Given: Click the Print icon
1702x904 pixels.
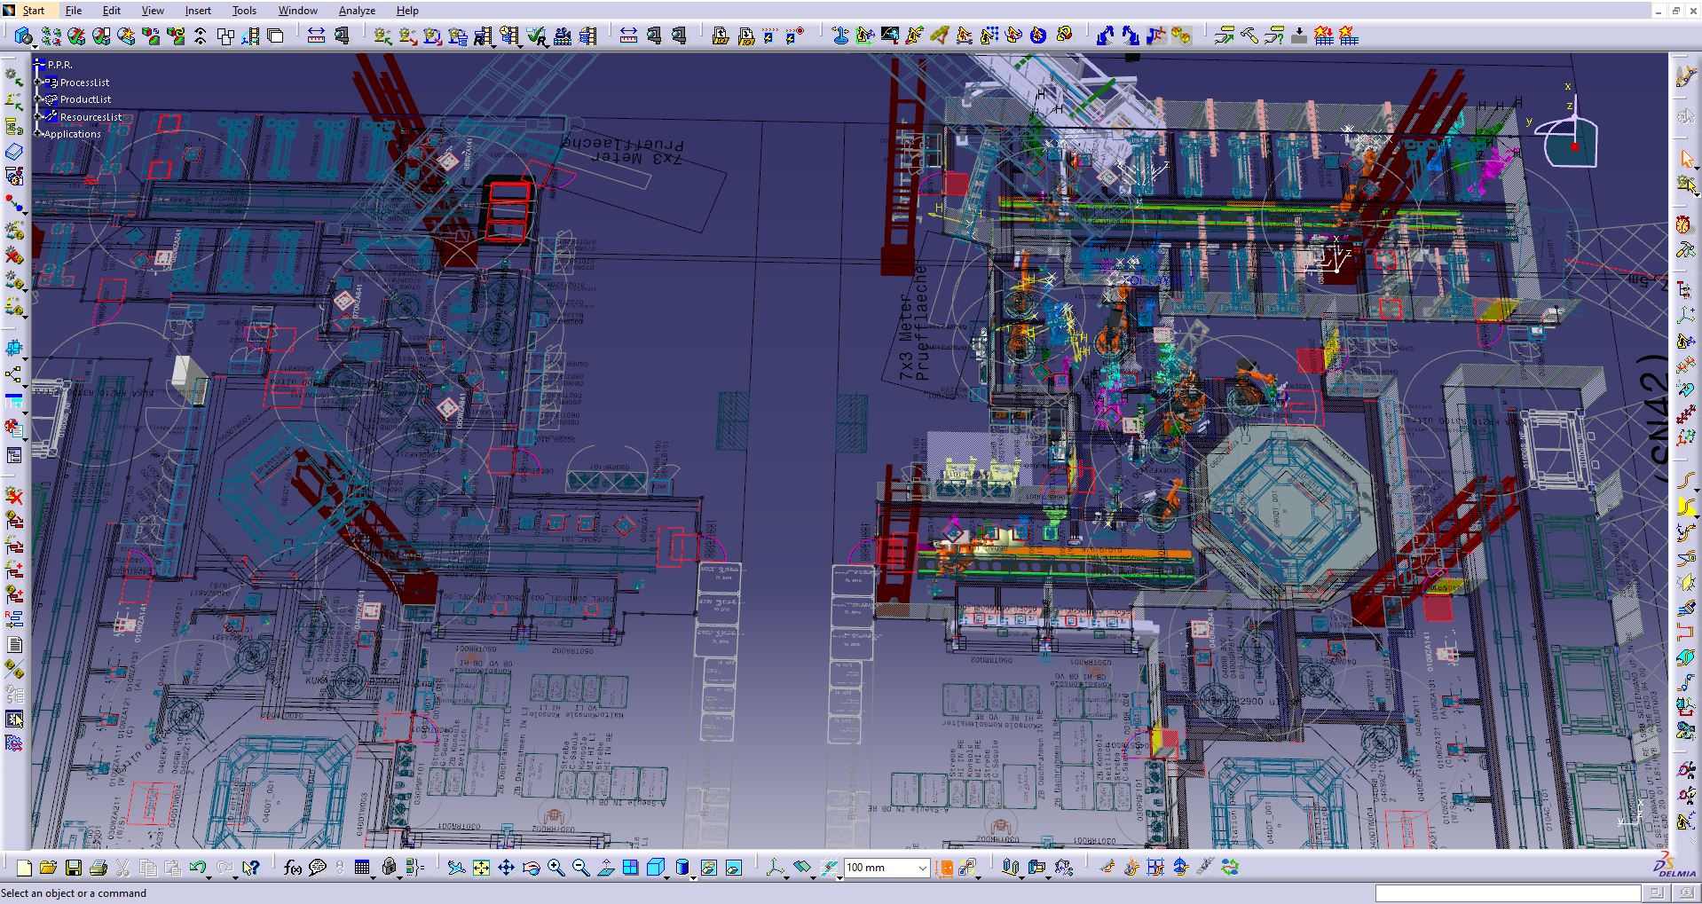Looking at the screenshot, I should (98, 868).
